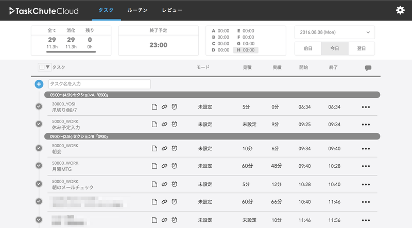Click alarm icon in the 10:40–11:46 task row
412x228 pixels.
click(174, 201)
